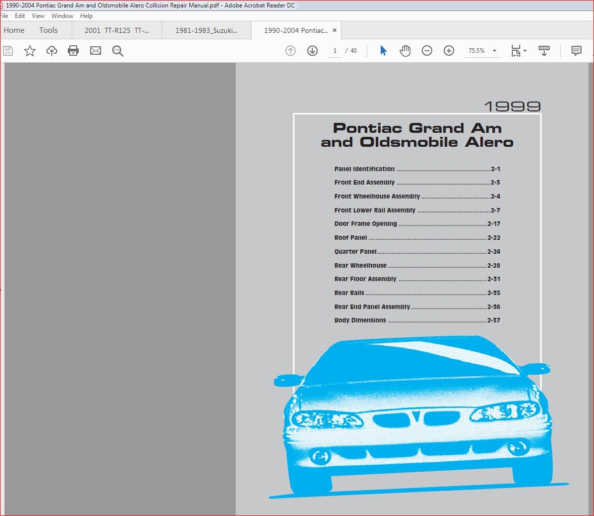Click the Body Dimensions entry

417,320
